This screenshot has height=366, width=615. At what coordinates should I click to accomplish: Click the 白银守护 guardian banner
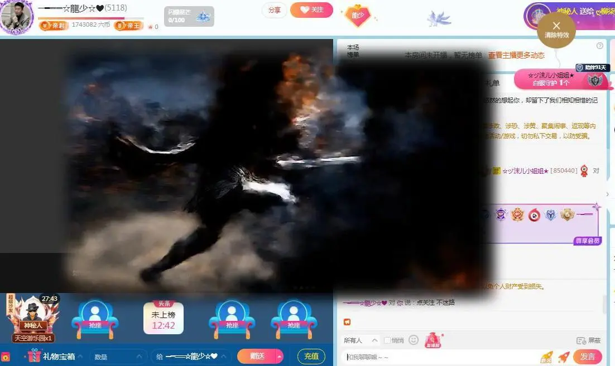(561, 79)
